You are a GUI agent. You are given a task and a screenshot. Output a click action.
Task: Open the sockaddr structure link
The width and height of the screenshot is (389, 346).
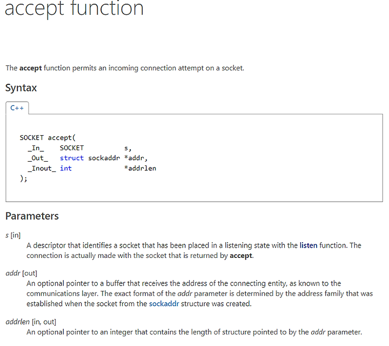tap(164, 303)
